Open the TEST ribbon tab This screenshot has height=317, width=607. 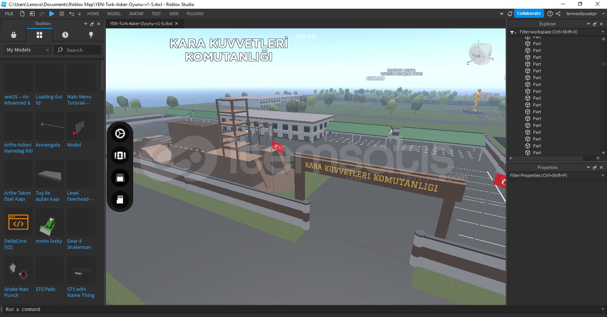tap(156, 14)
